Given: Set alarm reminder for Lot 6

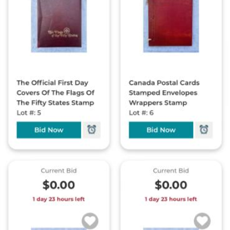Looking at the screenshot, I should pos(204,130).
